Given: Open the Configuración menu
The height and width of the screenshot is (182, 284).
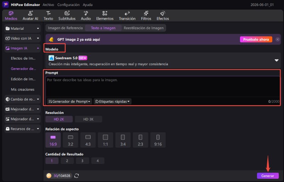Looking at the screenshot, I should click(x=68, y=5).
